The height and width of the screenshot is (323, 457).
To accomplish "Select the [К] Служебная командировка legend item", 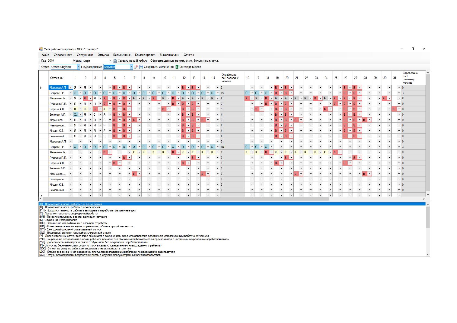I will coord(58,220).
